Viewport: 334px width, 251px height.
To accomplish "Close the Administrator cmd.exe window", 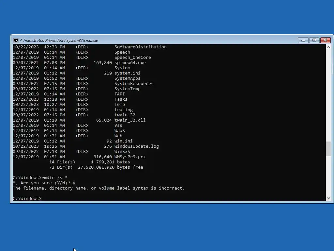I will 325,40.
